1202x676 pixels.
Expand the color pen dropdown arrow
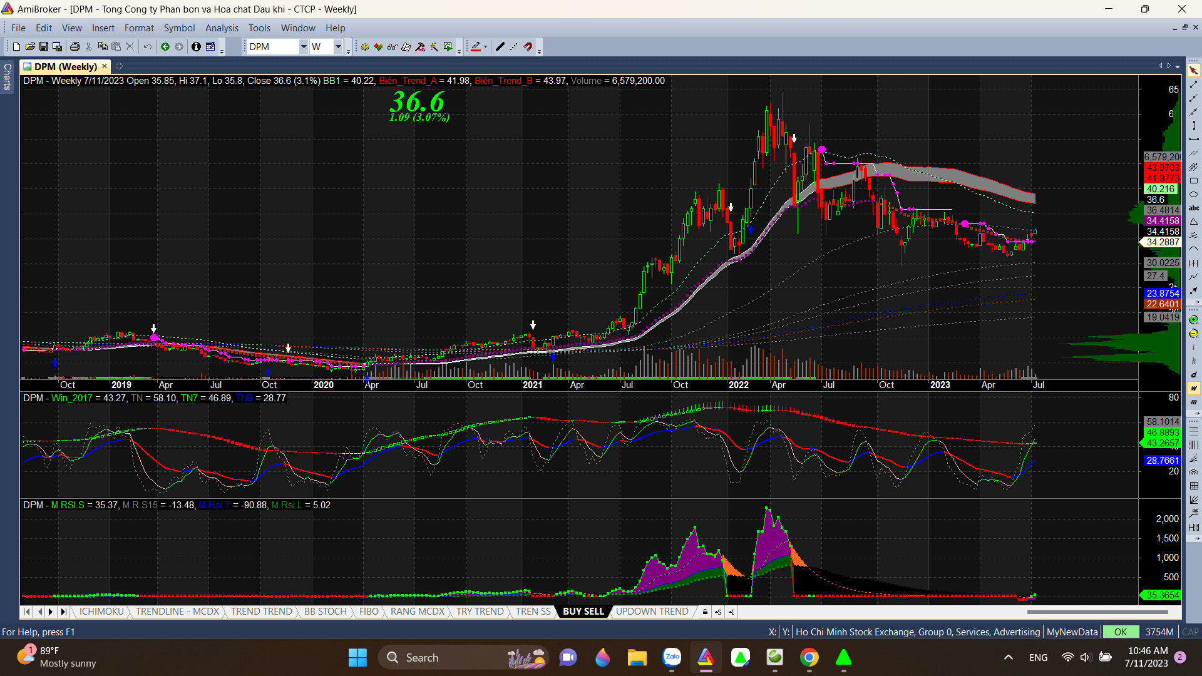[485, 47]
